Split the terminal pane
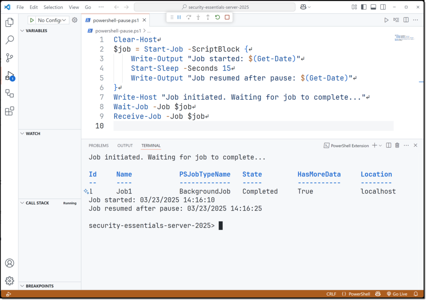 pos(389,145)
